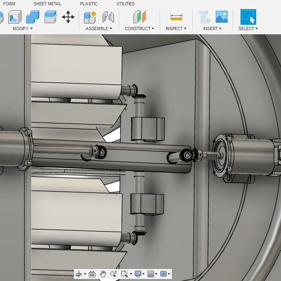Viewport: 281px width, 281px height.
Task: Create a New Component from Assemble
Action: click(x=90, y=17)
